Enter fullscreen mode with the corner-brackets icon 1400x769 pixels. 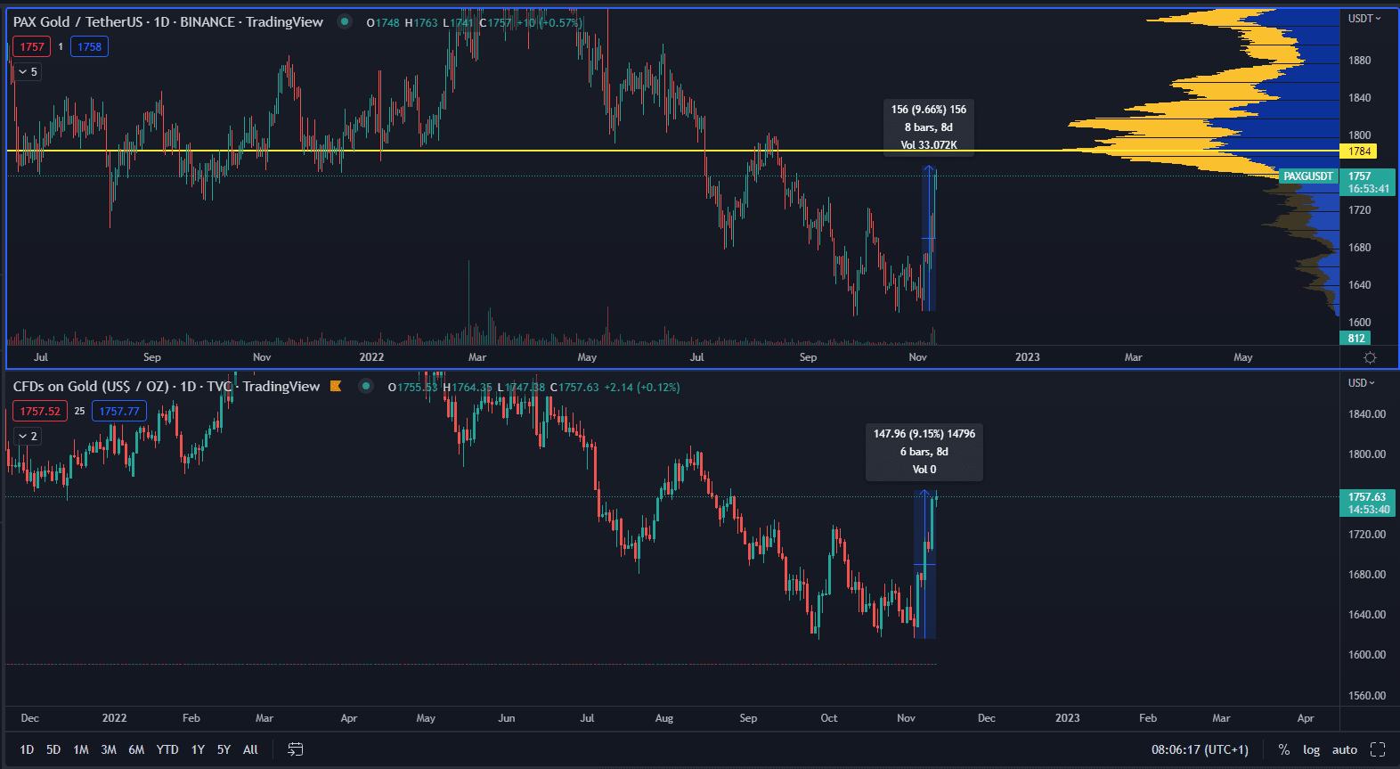[x=1378, y=749]
